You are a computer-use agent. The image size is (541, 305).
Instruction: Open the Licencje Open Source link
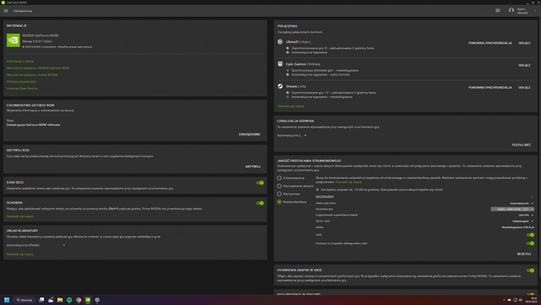(x=22, y=88)
